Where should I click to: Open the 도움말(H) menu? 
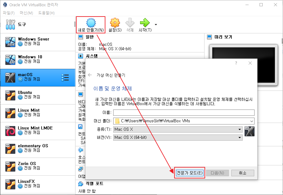pyautogui.click(x=46, y=13)
